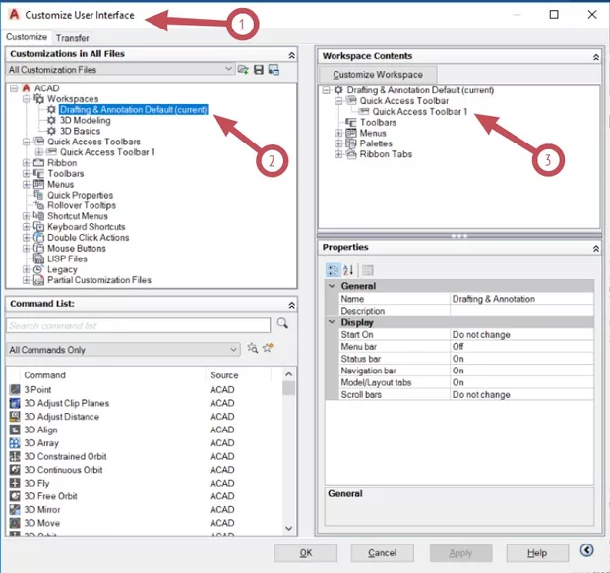
Task: Switch to the Transfer tab
Action: 72,38
